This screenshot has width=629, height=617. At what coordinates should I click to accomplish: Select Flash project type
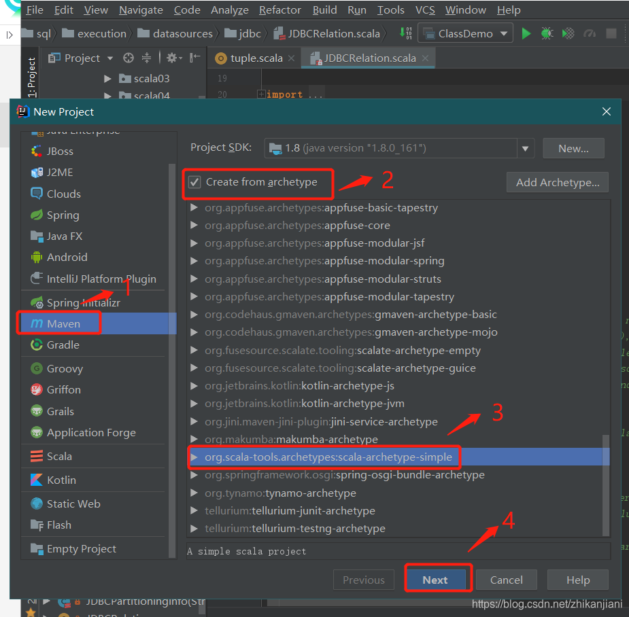99,525
